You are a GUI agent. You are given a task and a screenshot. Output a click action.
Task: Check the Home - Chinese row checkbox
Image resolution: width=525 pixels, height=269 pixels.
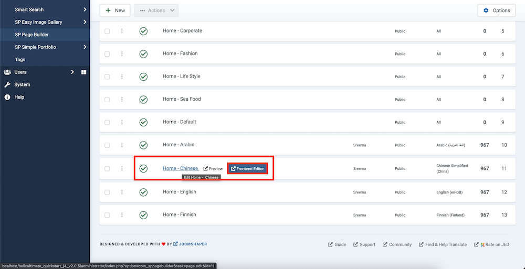coord(107,169)
